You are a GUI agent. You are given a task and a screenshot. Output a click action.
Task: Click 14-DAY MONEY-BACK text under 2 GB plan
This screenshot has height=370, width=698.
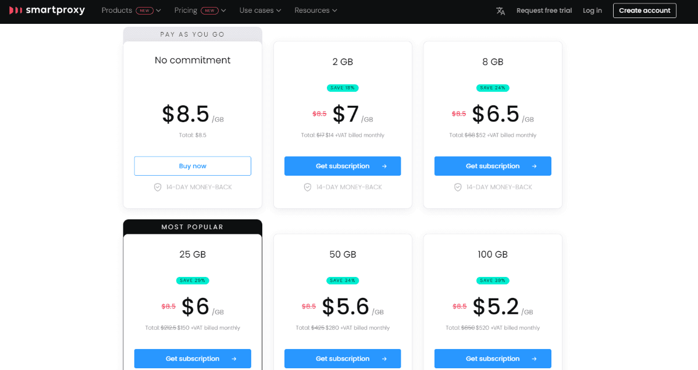click(x=349, y=187)
